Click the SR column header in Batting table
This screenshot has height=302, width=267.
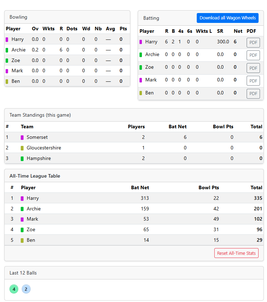(x=220, y=31)
